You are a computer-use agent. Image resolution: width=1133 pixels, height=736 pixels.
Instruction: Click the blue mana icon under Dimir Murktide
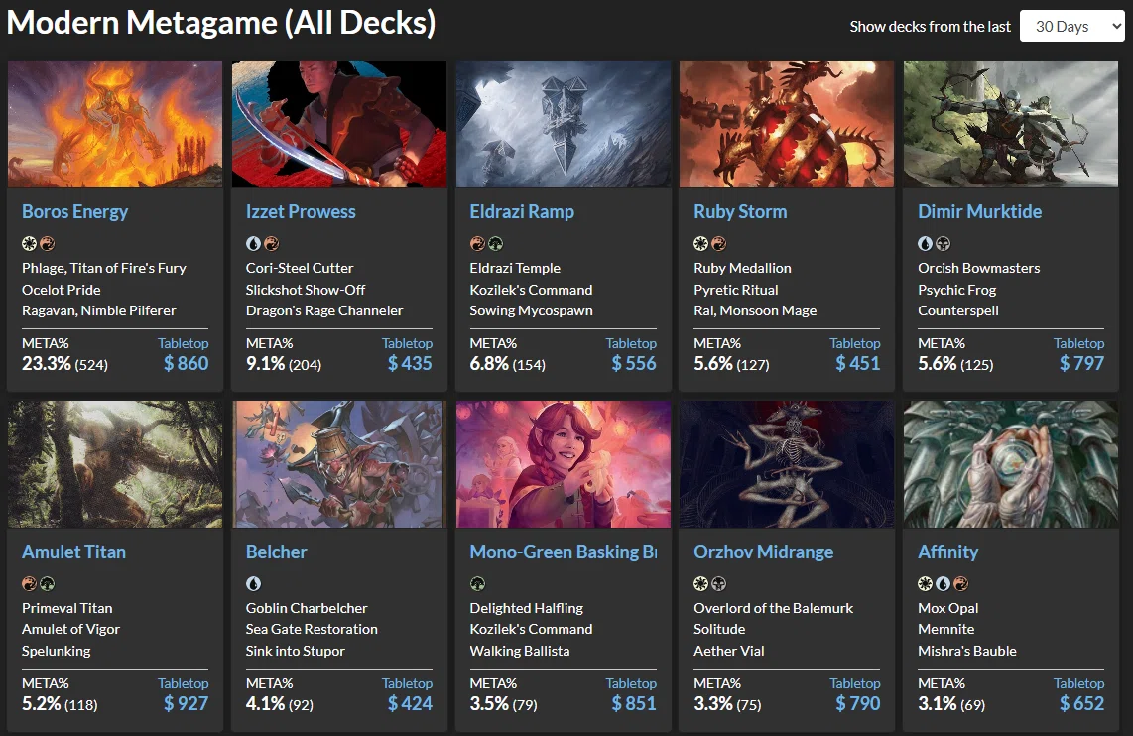point(925,243)
